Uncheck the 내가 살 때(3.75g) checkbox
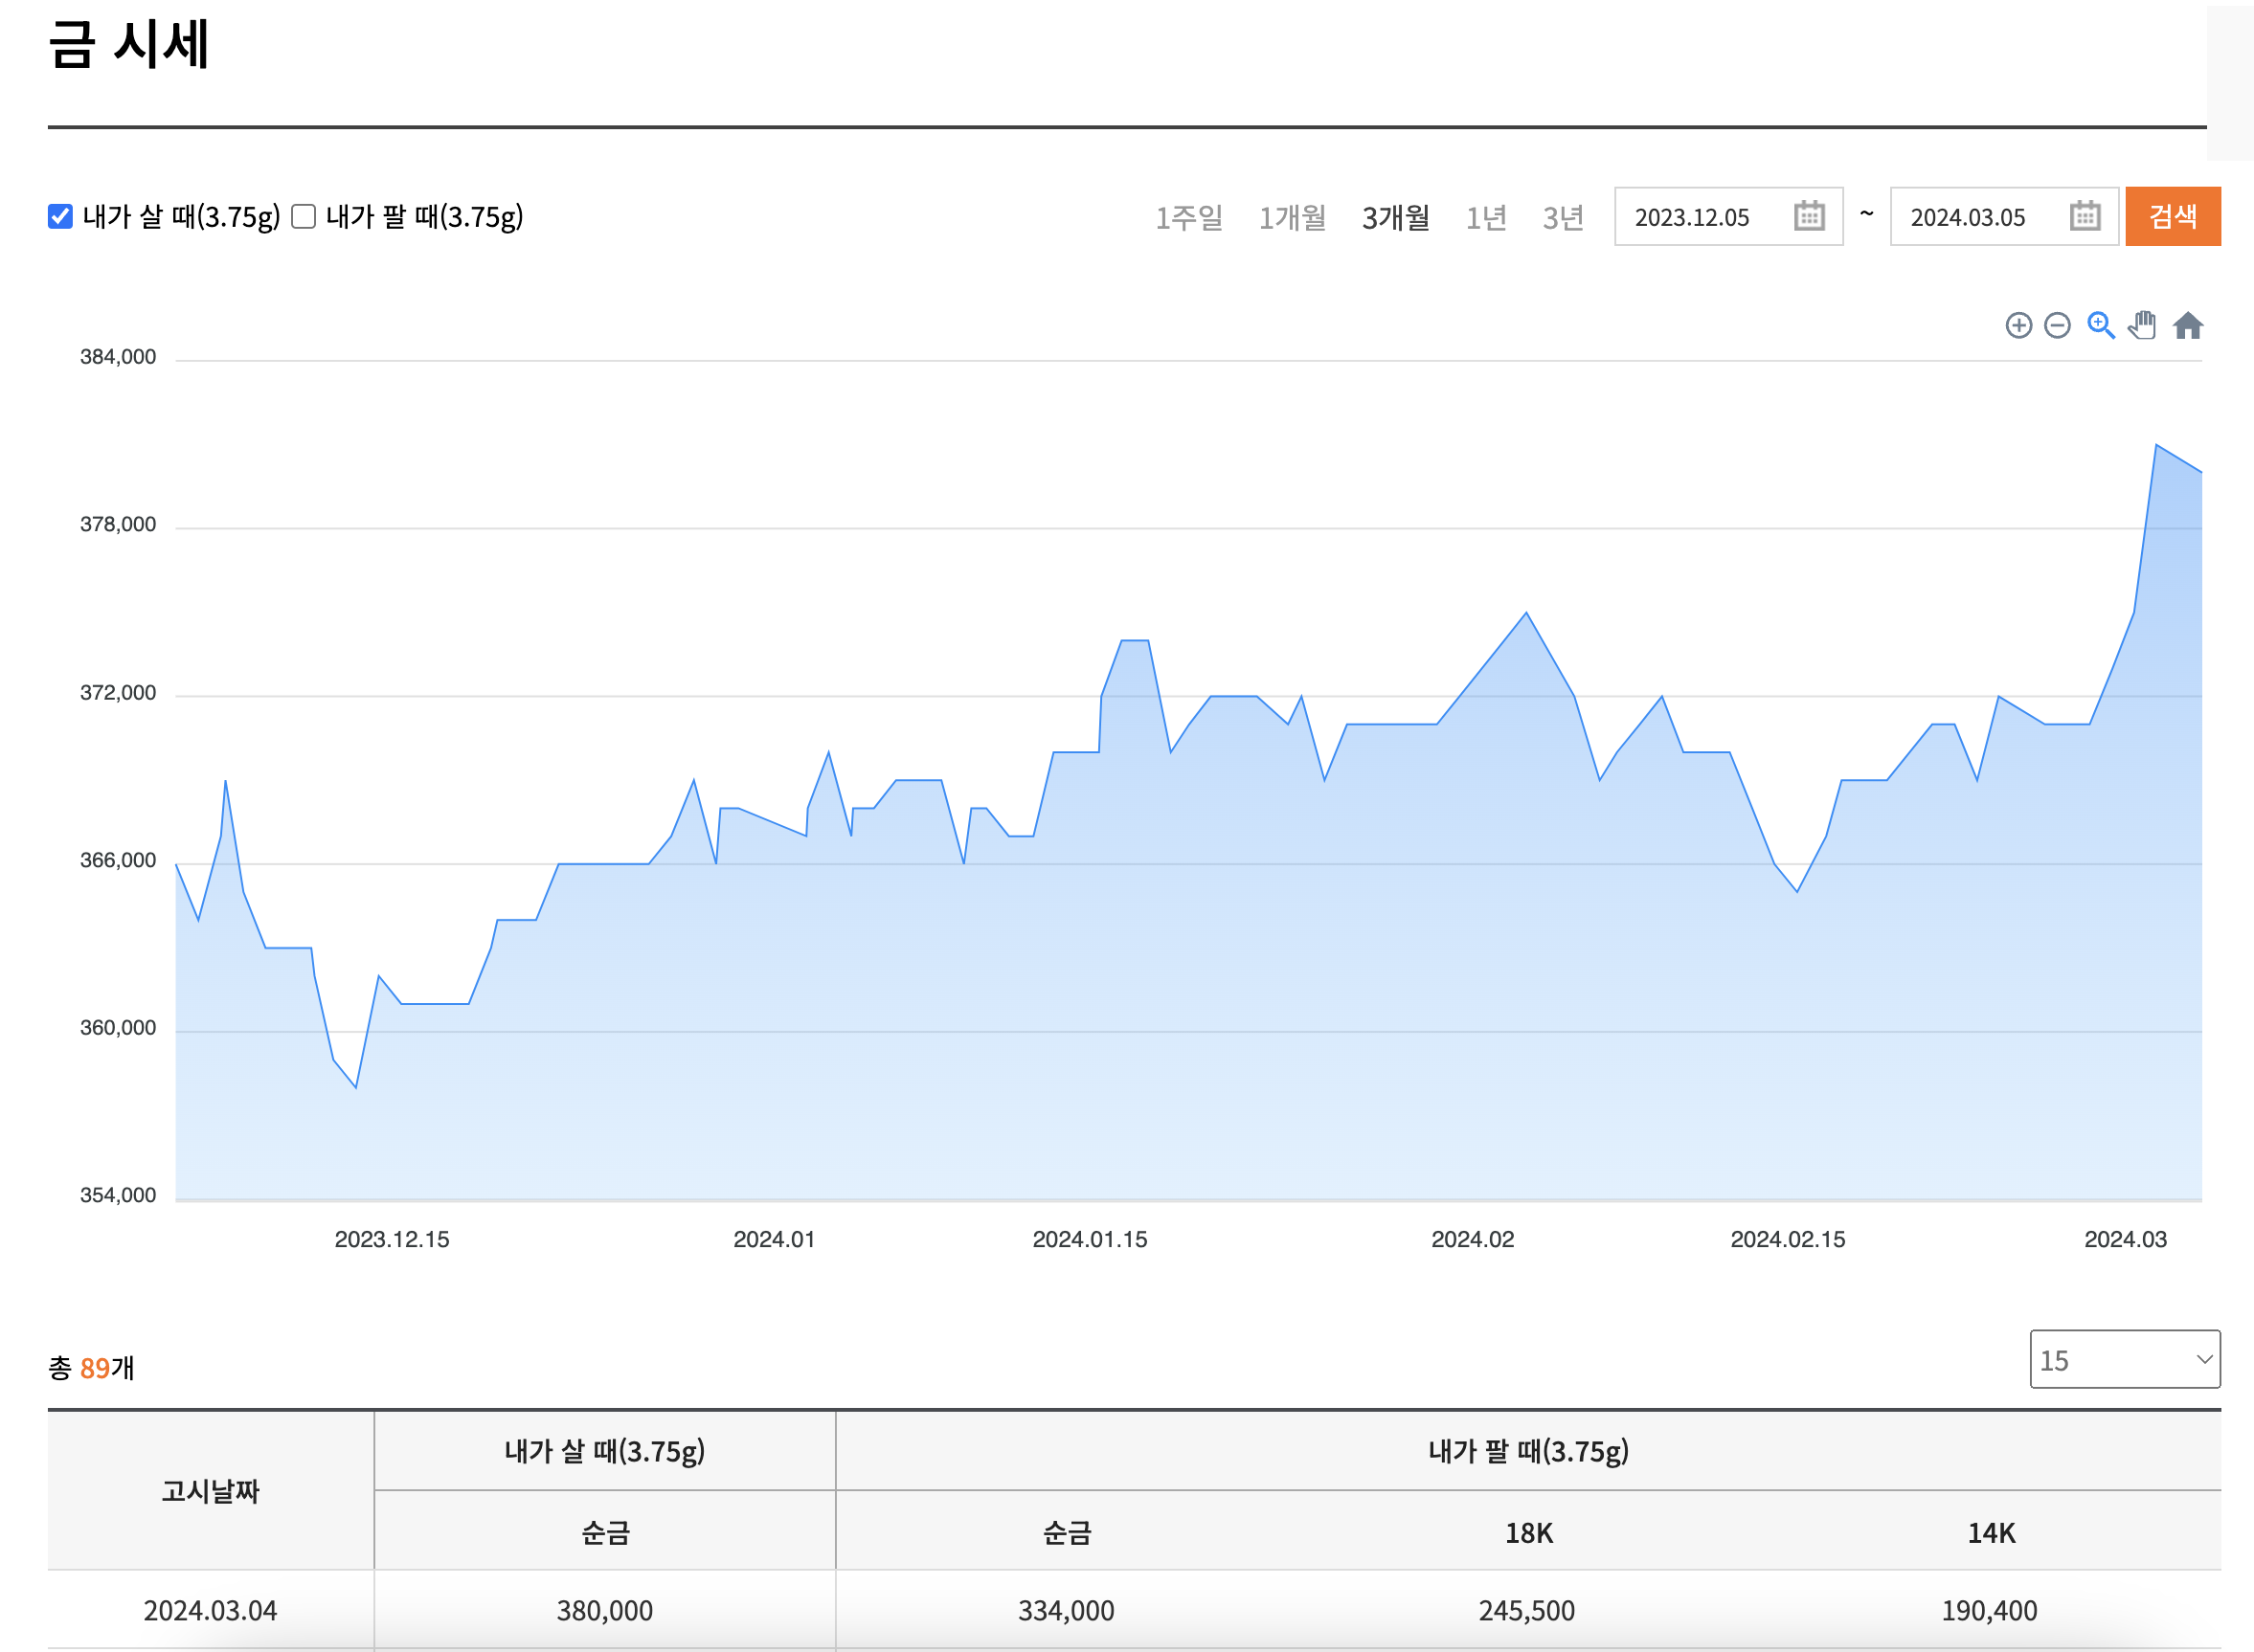The width and height of the screenshot is (2254, 1652). 60,216
